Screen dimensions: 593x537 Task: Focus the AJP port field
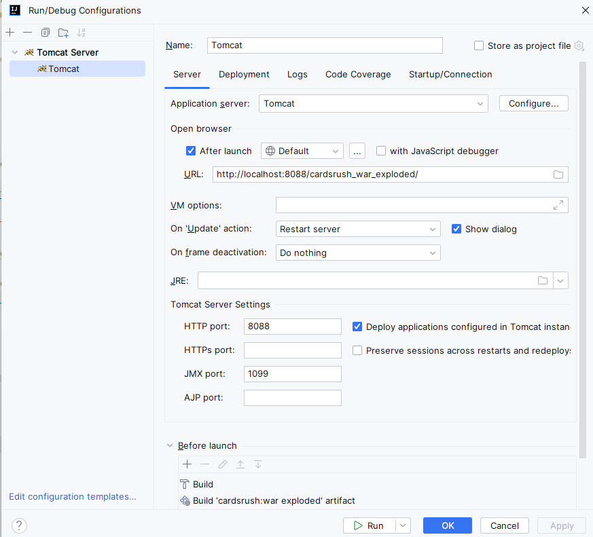[x=293, y=398]
